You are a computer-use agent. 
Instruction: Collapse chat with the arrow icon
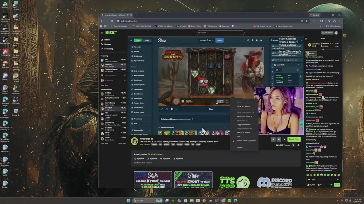click(306, 39)
